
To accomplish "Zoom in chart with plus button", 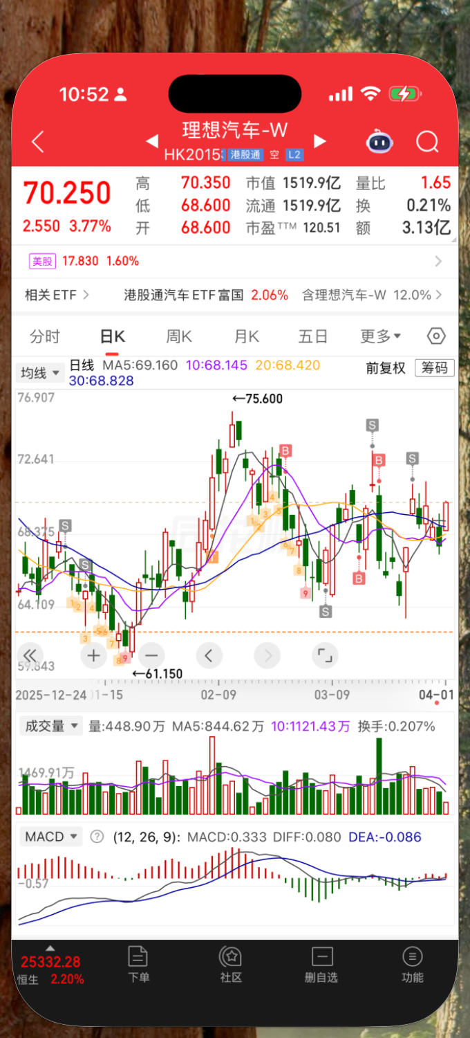I will pos(93,655).
